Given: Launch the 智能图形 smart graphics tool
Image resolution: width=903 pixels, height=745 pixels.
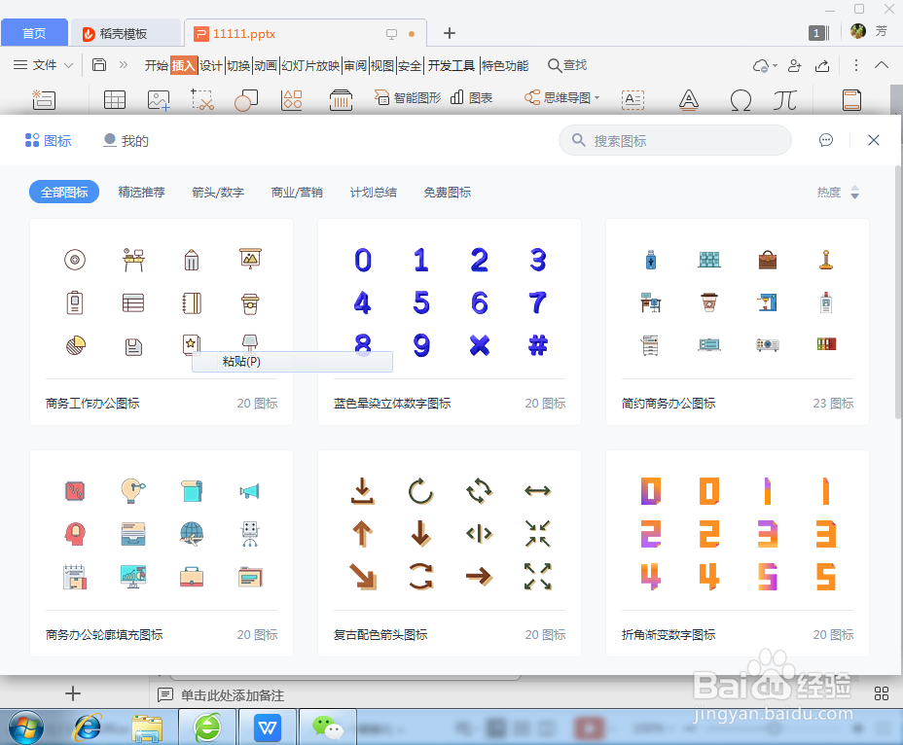Looking at the screenshot, I should tap(407, 98).
